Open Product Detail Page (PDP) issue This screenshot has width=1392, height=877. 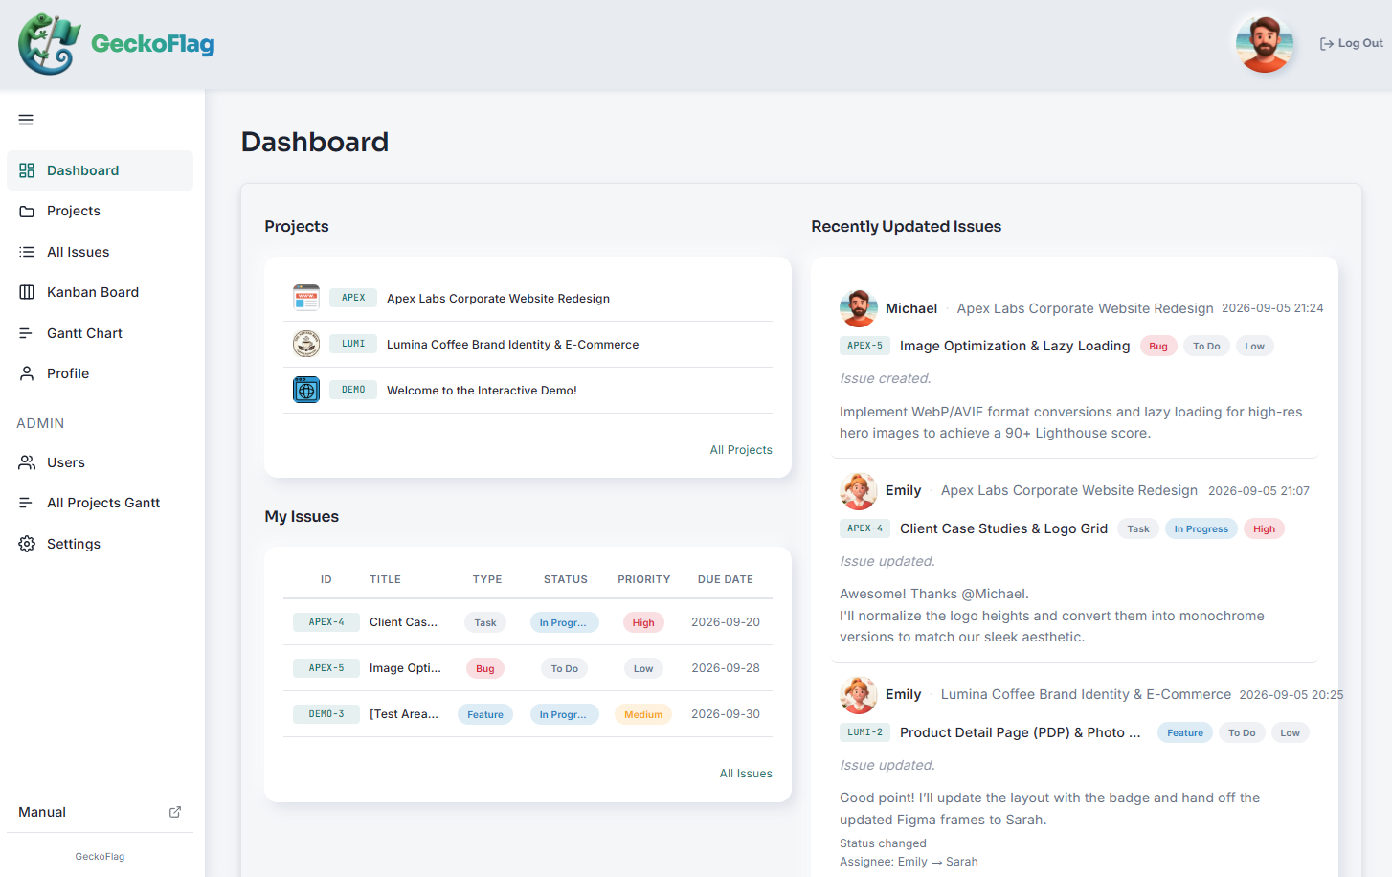(x=1021, y=732)
